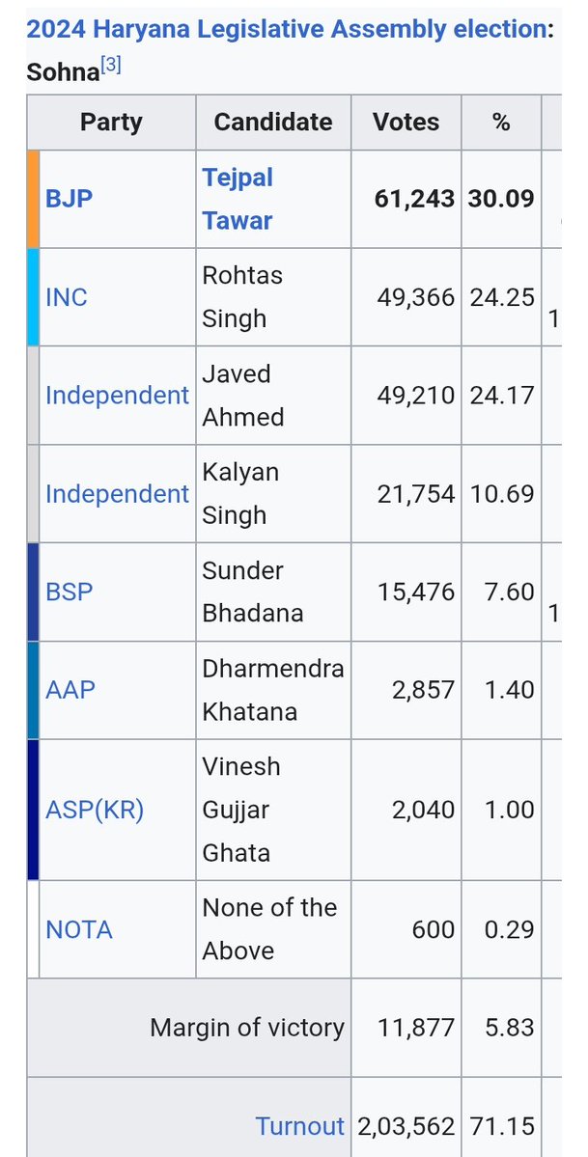Open citation reference 3 next to Sohna
This screenshot has width=588, height=1157.
(111, 65)
